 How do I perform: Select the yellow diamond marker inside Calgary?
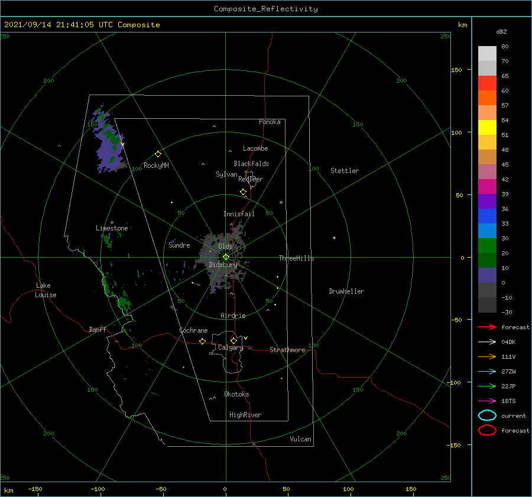(233, 340)
